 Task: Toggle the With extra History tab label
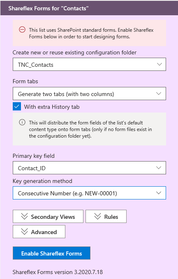[x=52, y=107]
